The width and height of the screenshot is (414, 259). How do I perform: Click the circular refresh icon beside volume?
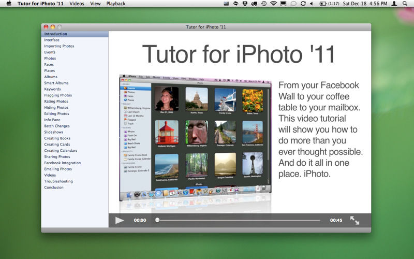coord(303,4)
